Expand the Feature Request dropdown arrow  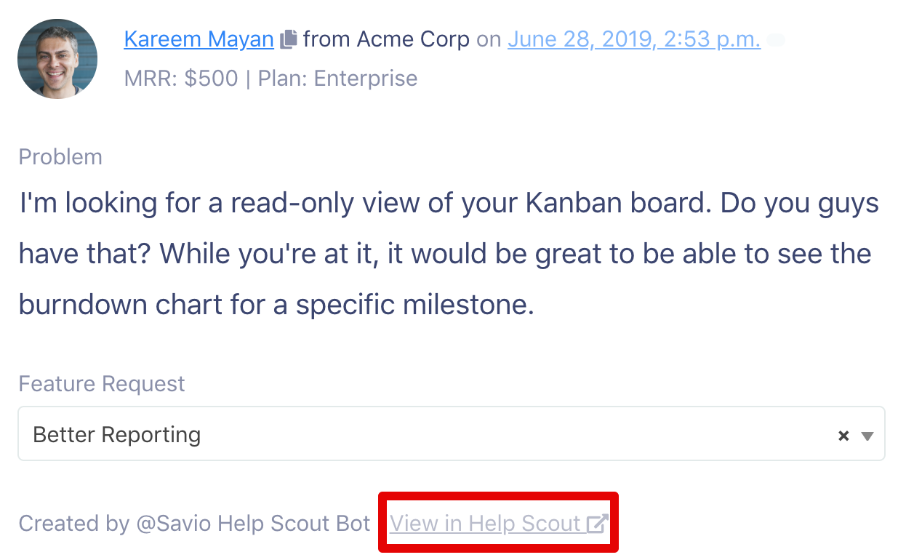click(x=867, y=436)
